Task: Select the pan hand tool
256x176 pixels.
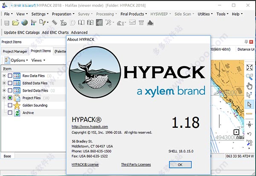Action: (x=249, y=86)
